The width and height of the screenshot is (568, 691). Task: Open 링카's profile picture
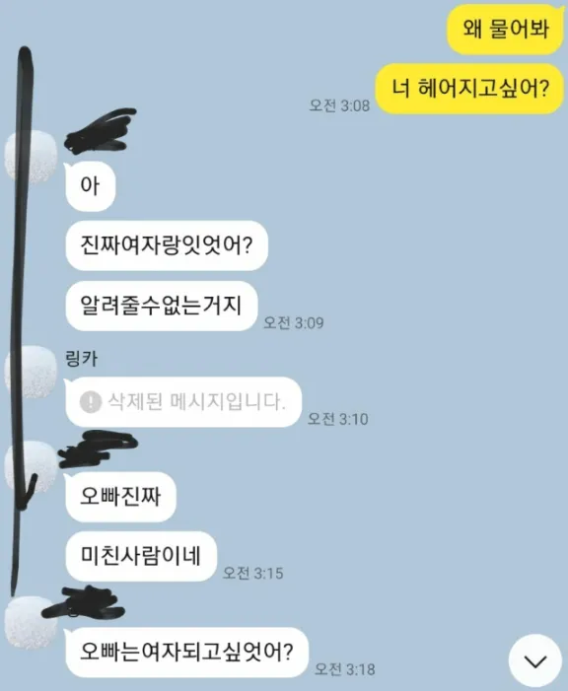pyautogui.click(x=31, y=373)
